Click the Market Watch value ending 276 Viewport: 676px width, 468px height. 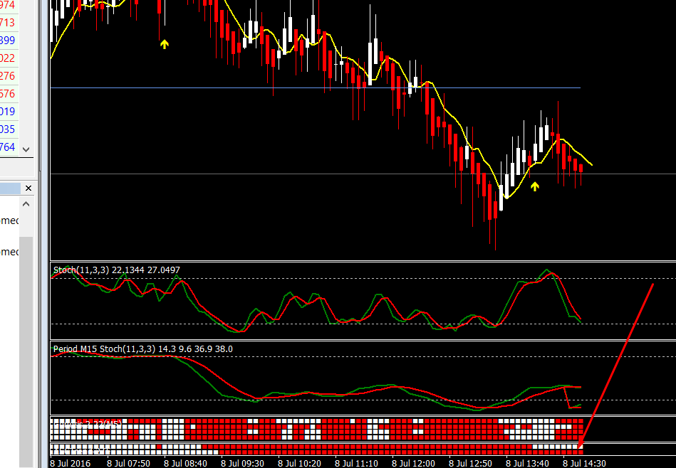pos(7,76)
